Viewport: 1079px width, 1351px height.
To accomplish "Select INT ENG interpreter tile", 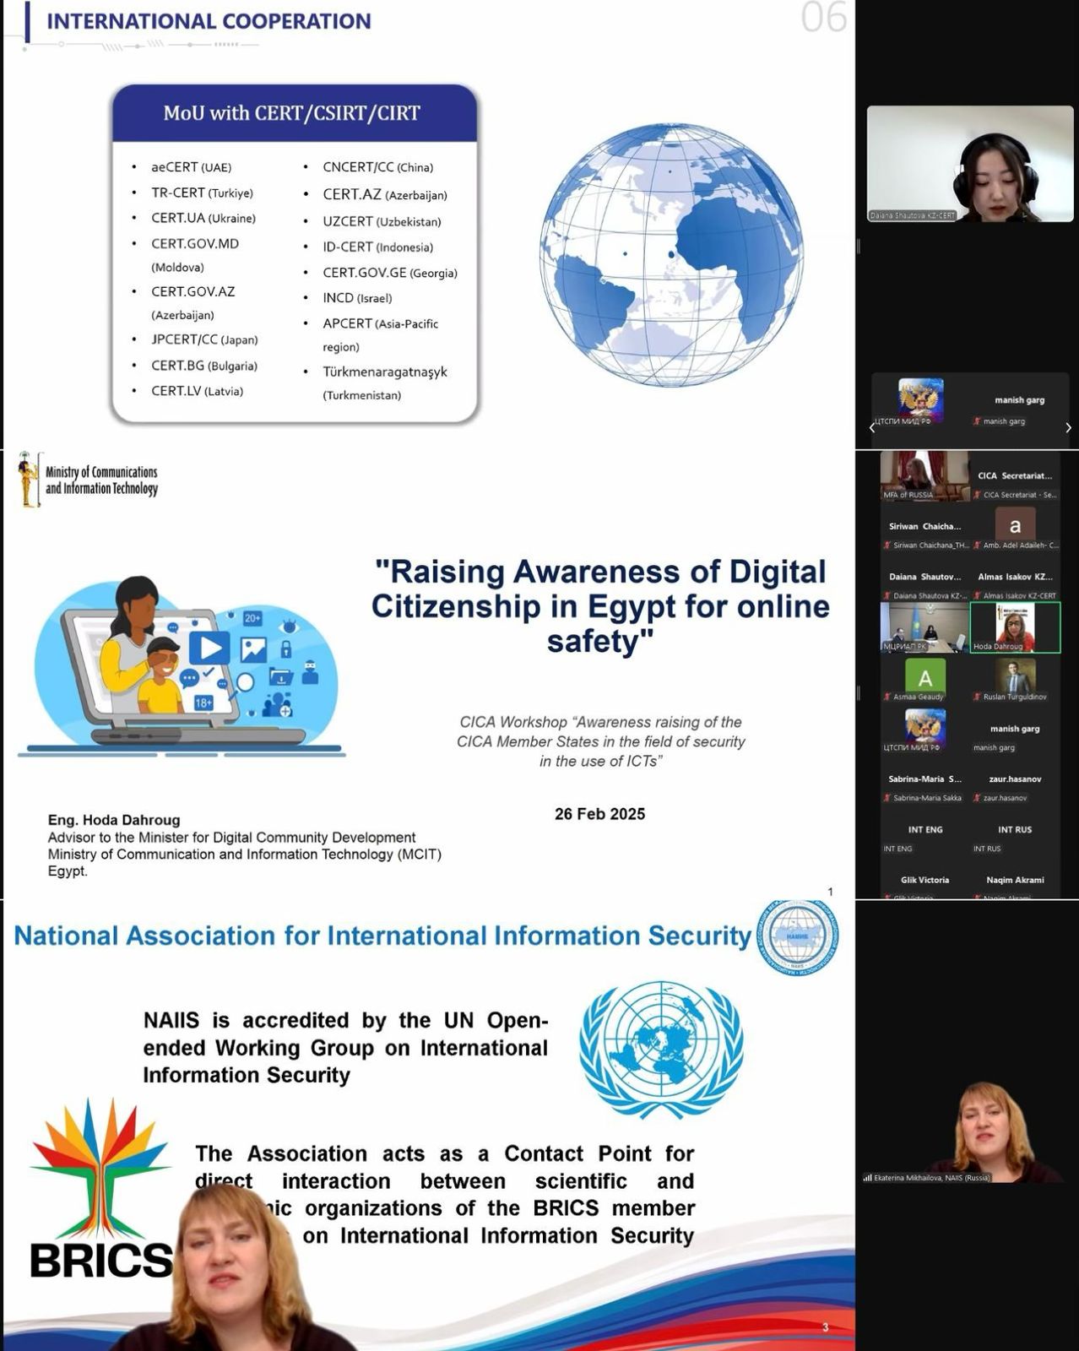I will (x=924, y=837).
